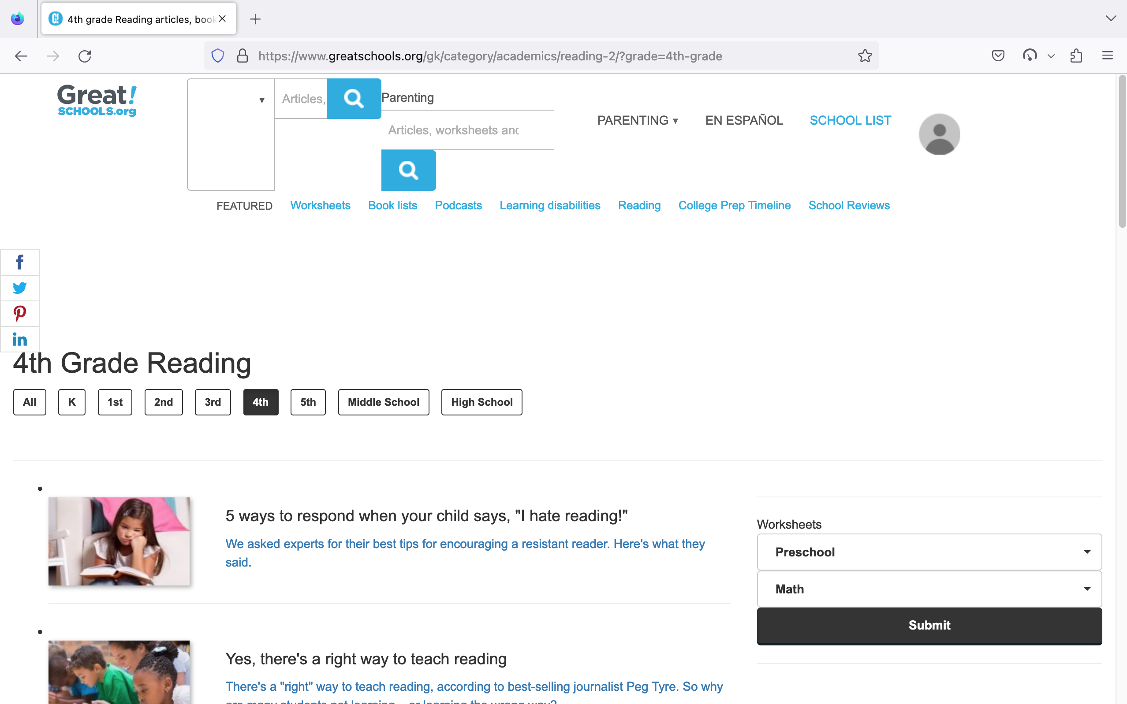Image resolution: width=1127 pixels, height=704 pixels.
Task: Select the High School filter
Action: pos(481,402)
